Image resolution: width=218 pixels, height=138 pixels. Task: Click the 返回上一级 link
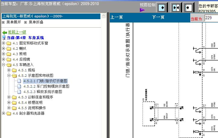(x=17, y=32)
